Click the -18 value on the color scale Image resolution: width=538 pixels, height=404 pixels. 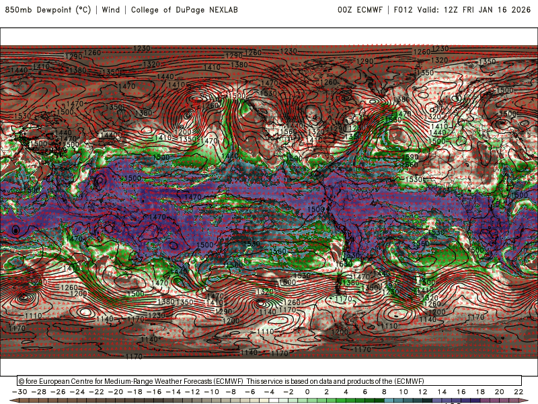click(x=135, y=392)
